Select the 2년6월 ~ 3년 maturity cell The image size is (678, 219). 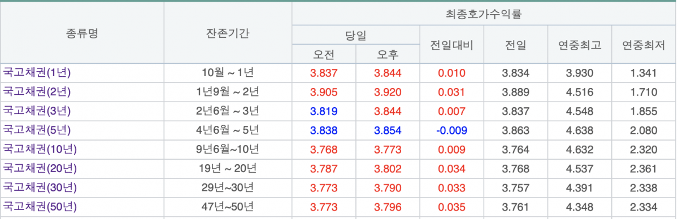tap(228, 111)
